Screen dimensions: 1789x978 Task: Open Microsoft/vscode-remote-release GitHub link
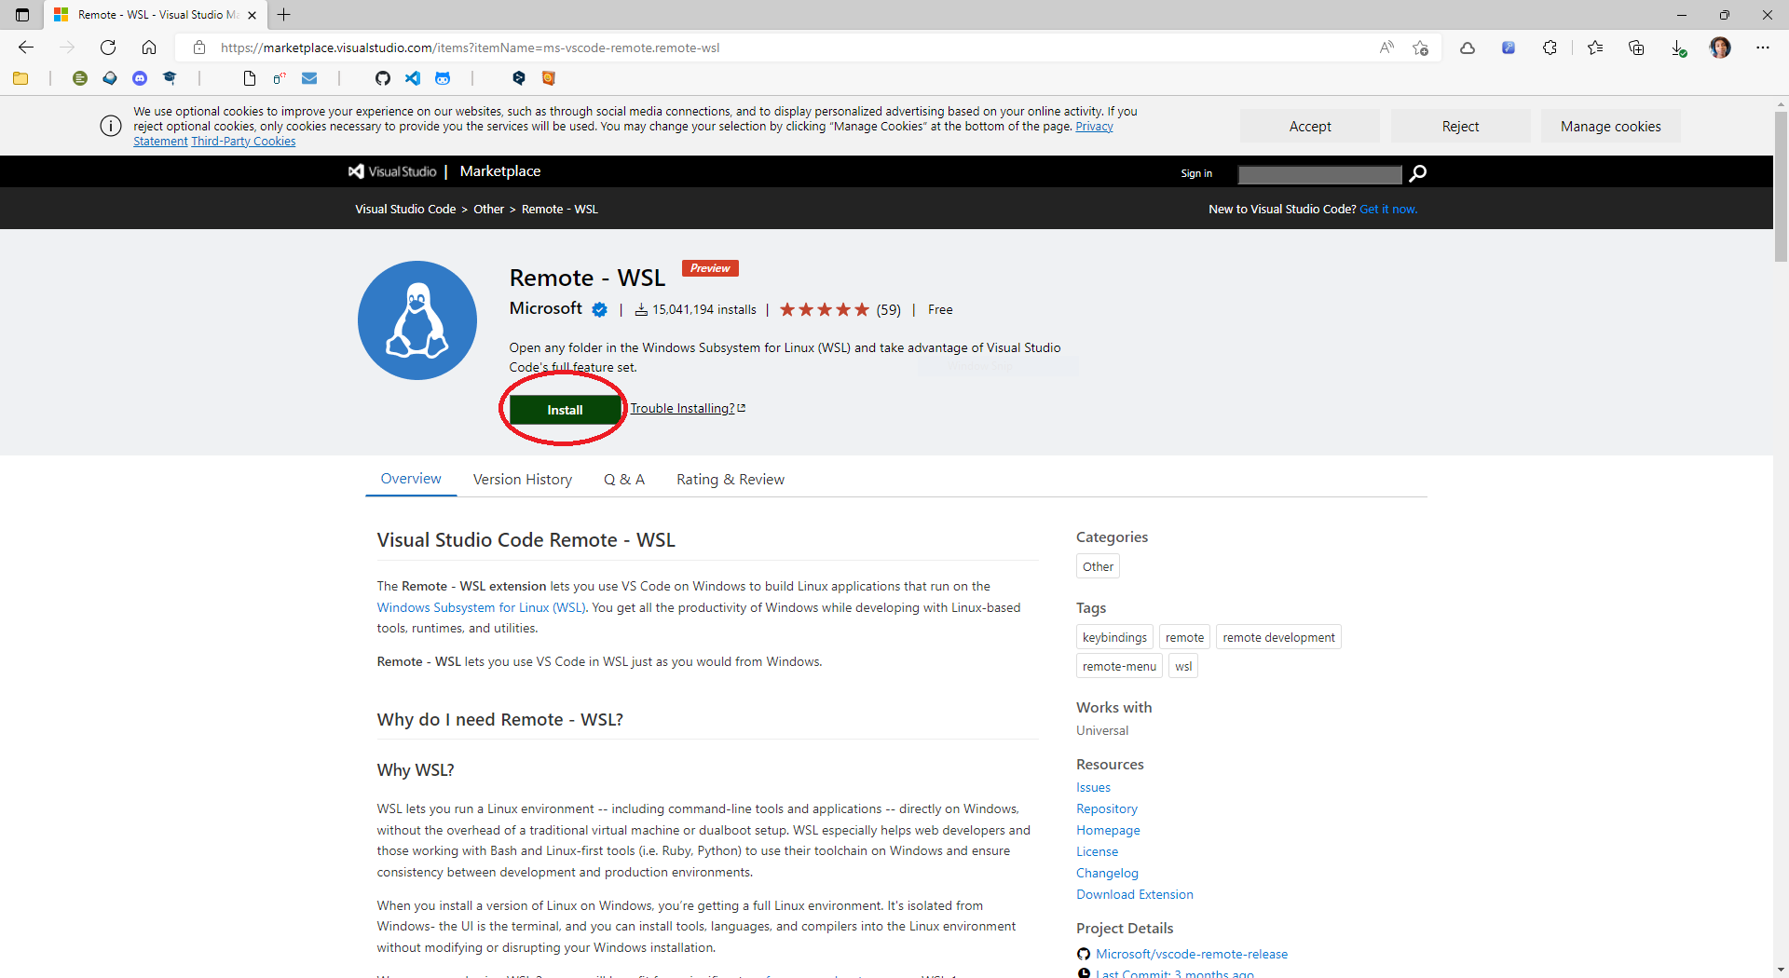(x=1192, y=954)
